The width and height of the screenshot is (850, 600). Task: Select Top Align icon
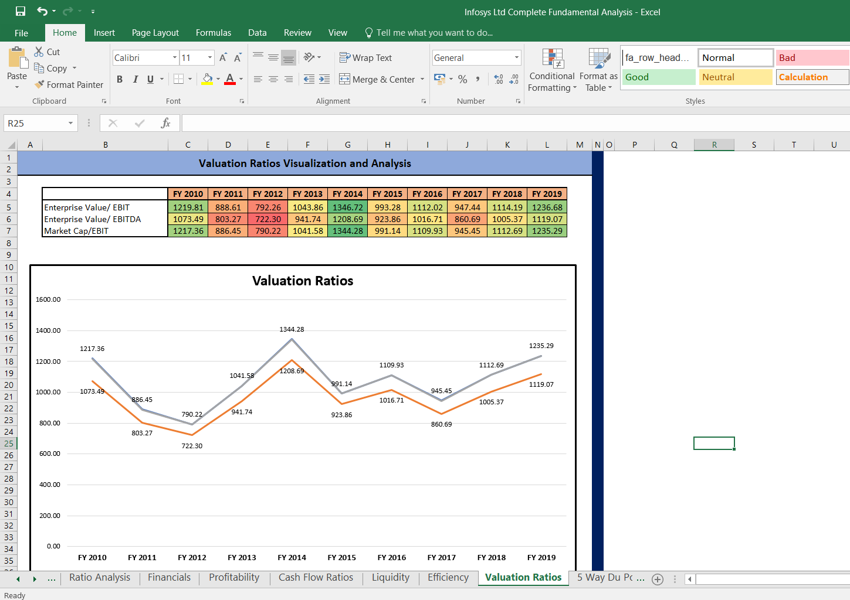[258, 57]
